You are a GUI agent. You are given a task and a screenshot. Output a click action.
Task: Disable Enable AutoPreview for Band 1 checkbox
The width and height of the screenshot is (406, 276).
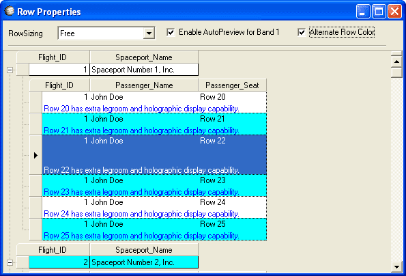[171, 32]
